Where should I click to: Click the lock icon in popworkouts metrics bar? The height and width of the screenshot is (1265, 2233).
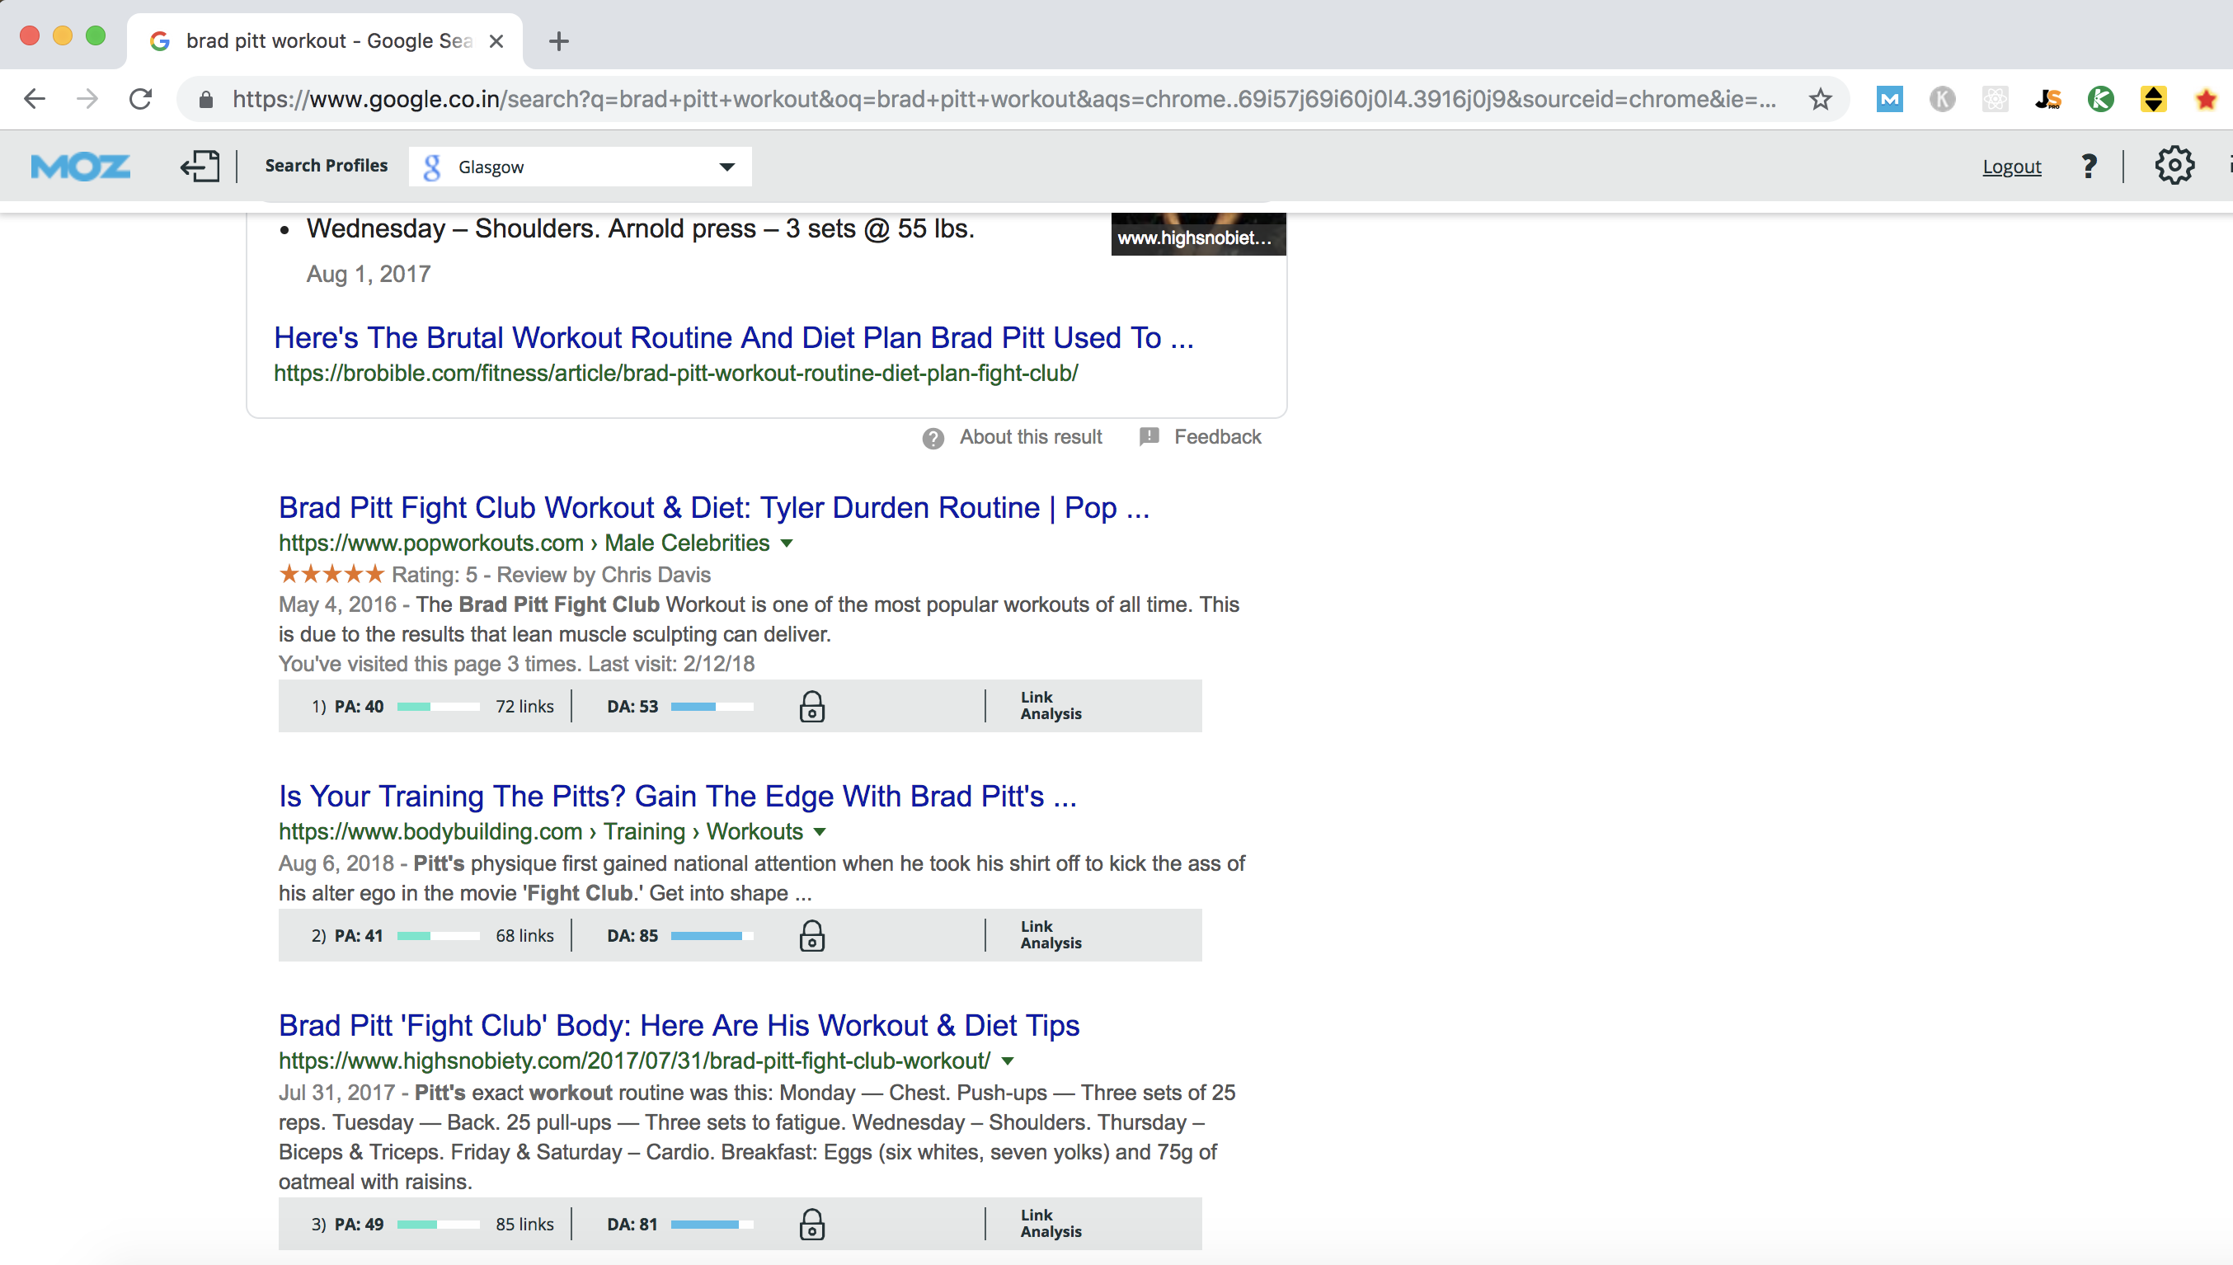click(x=812, y=707)
